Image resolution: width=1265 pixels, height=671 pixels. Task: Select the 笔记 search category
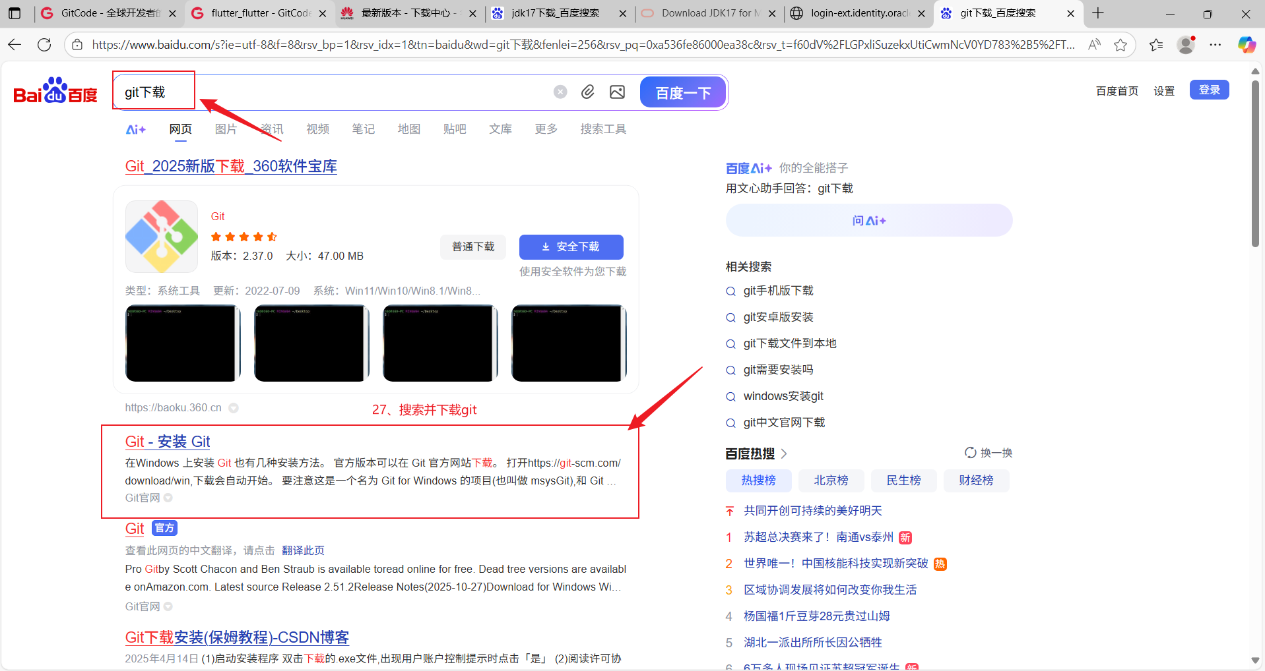coord(363,129)
